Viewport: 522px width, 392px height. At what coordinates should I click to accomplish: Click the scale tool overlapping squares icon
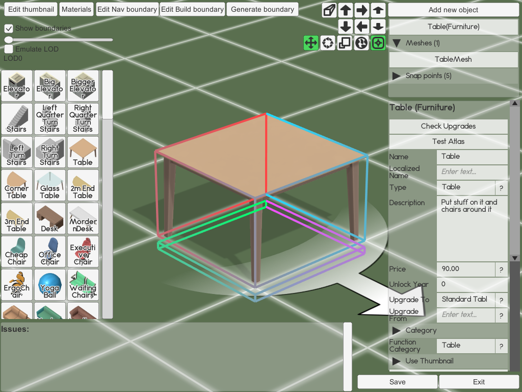345,43
